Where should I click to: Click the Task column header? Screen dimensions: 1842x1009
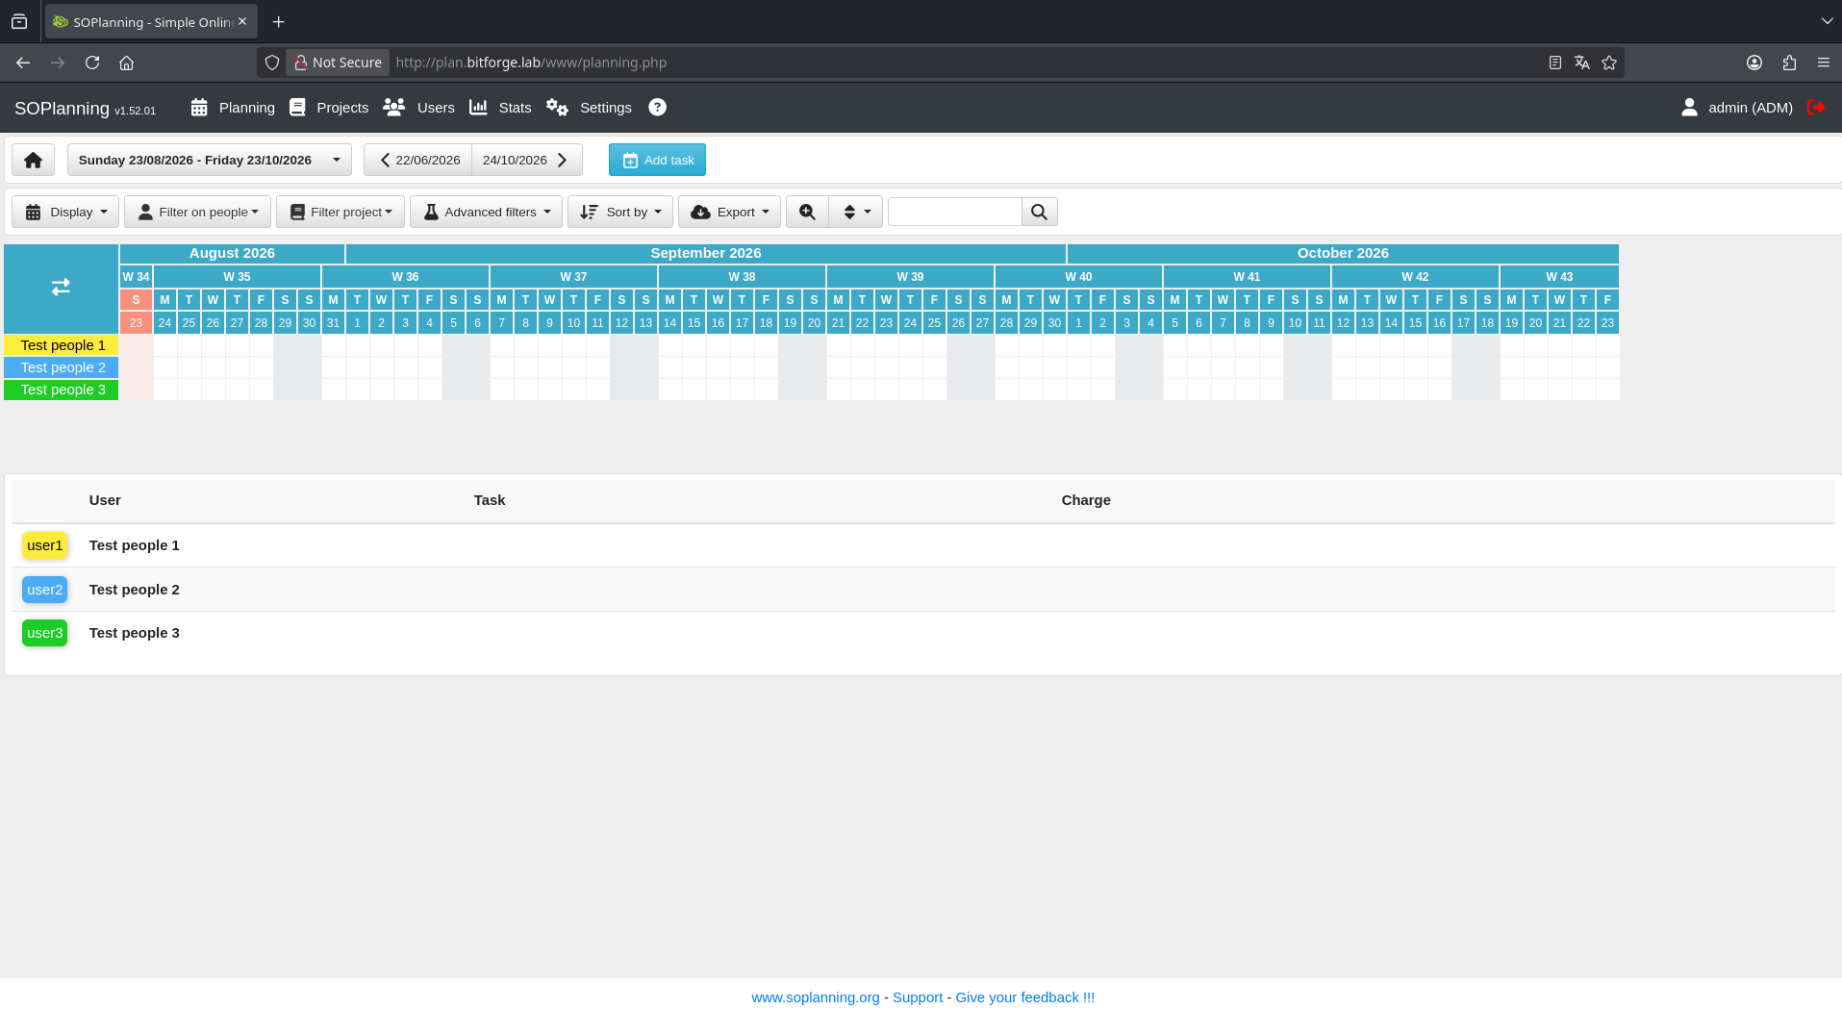(x=489, y=500)
